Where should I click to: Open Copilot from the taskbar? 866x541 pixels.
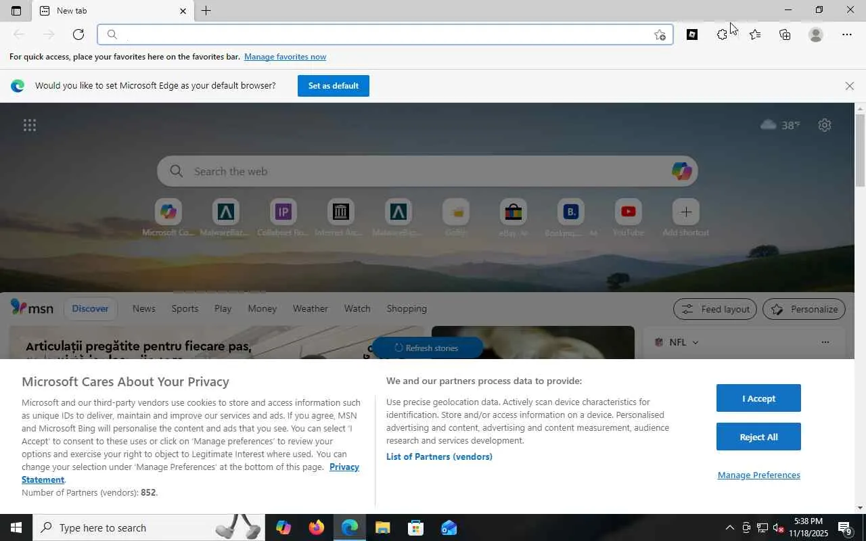click(283, 527)
